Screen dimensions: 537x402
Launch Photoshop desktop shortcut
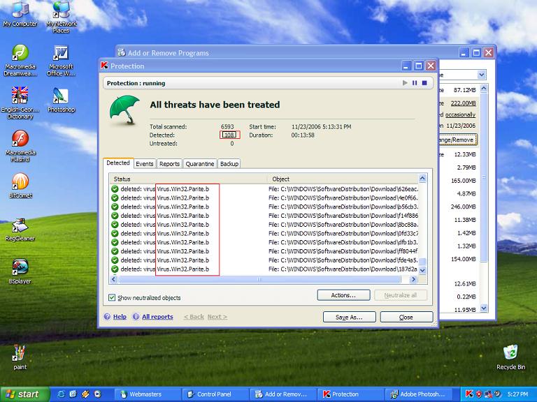point(61,100)
